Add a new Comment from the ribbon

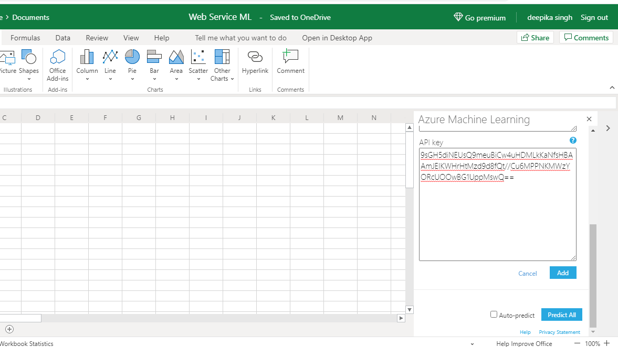click(x=290, y=62)
